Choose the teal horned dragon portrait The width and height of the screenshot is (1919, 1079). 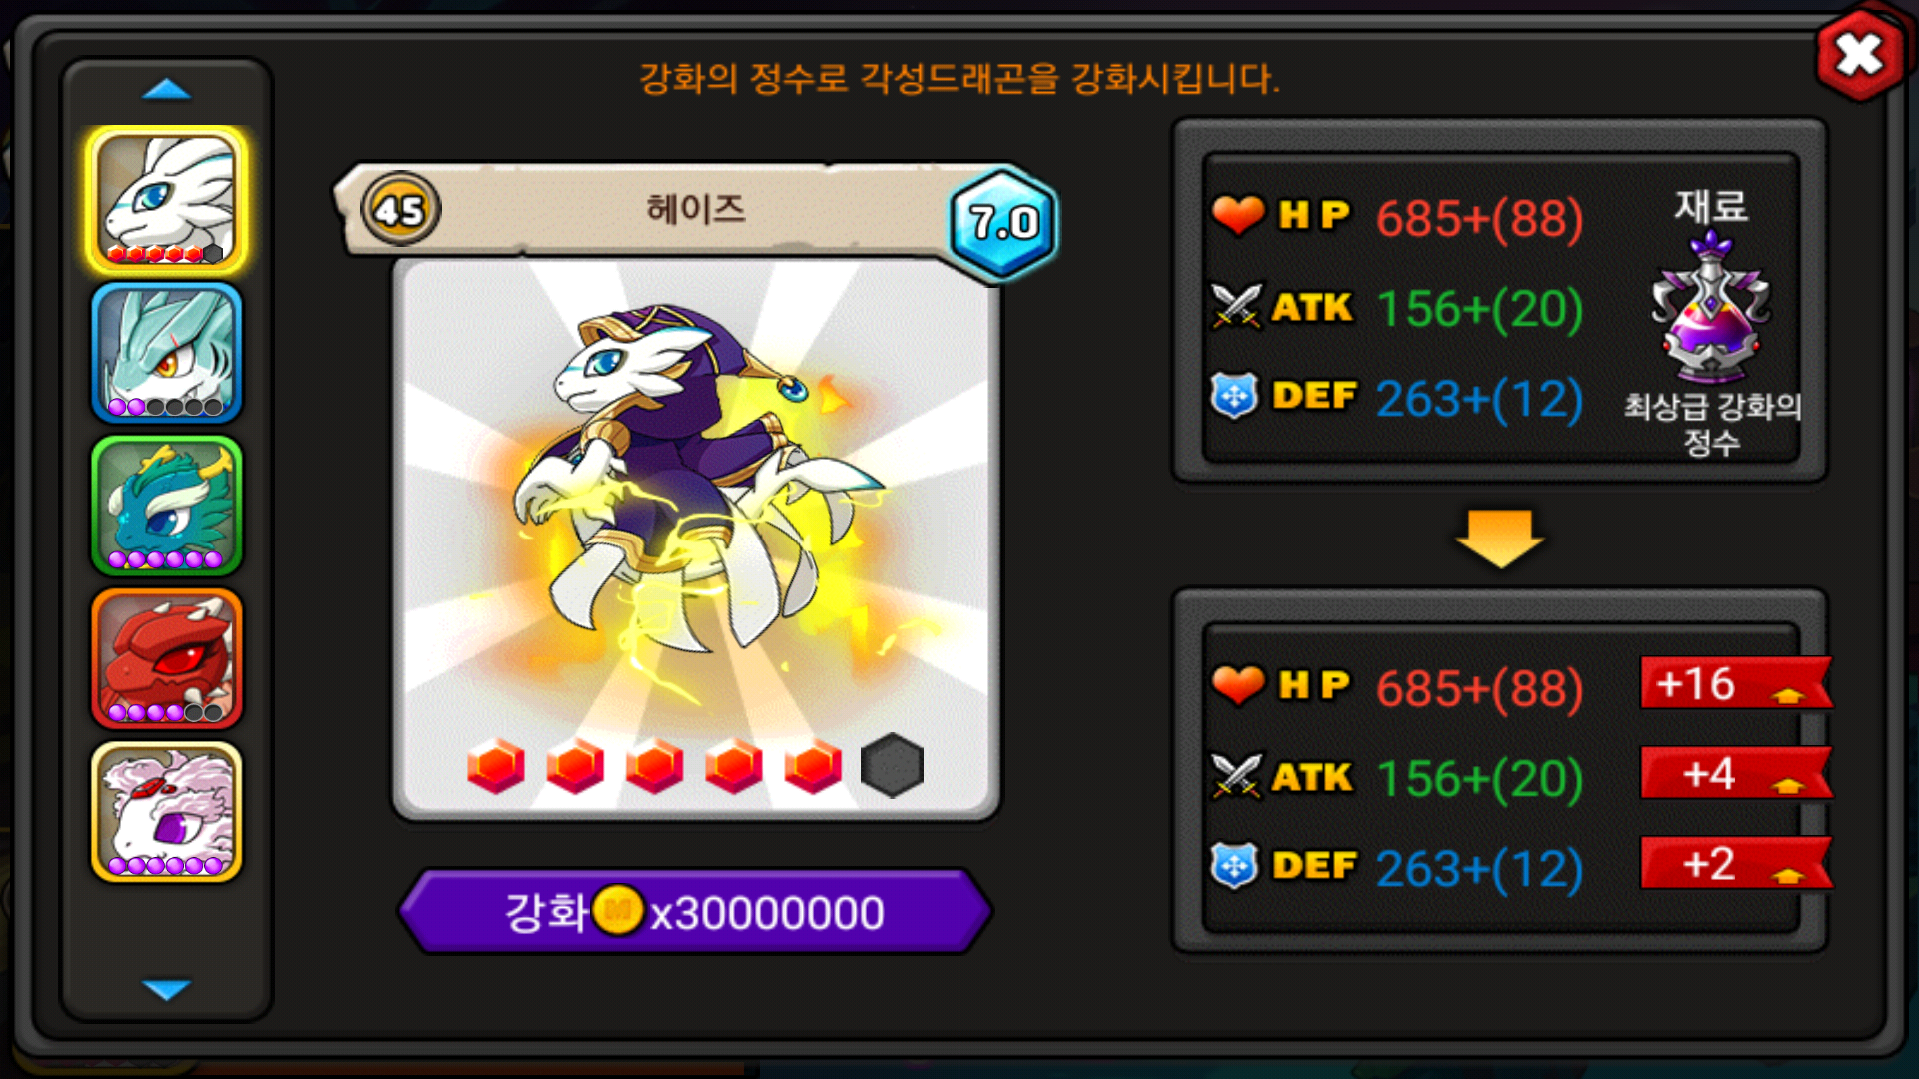[167, 506]
